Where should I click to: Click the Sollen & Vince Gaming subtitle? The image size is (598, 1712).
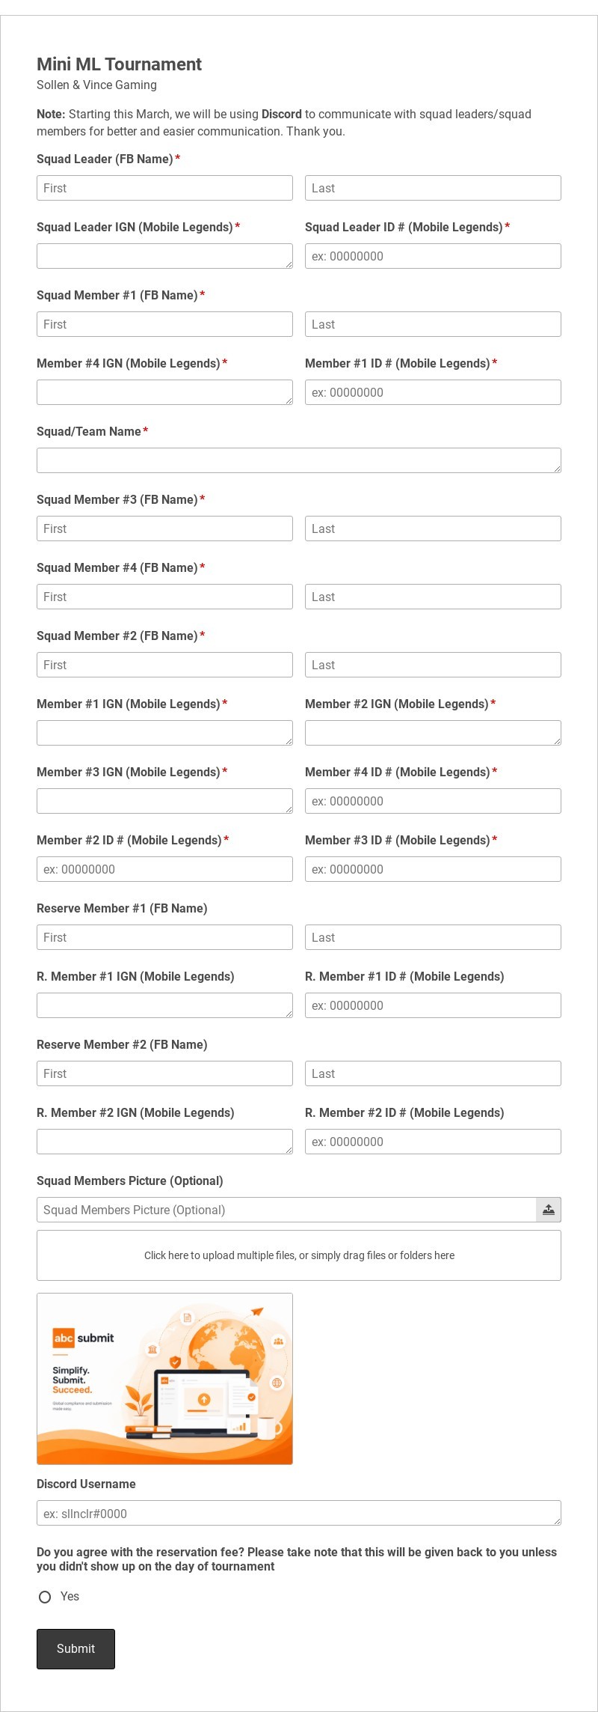[96, 85]
